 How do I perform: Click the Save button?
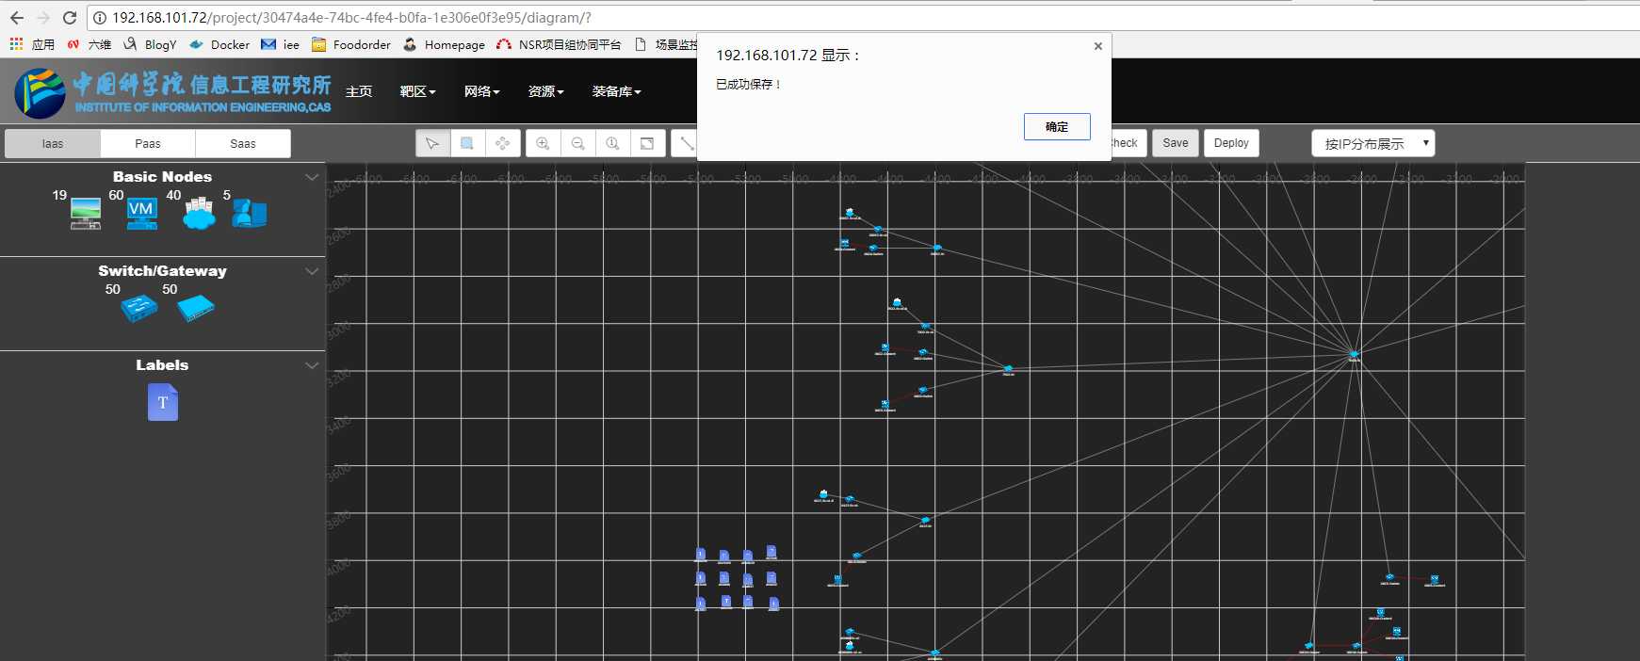(1176, 143)
